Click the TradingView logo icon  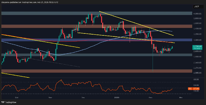click(3, 102)
